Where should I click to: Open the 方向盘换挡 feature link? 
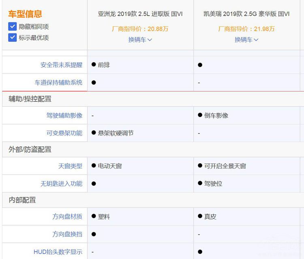(x=67, y=234)
